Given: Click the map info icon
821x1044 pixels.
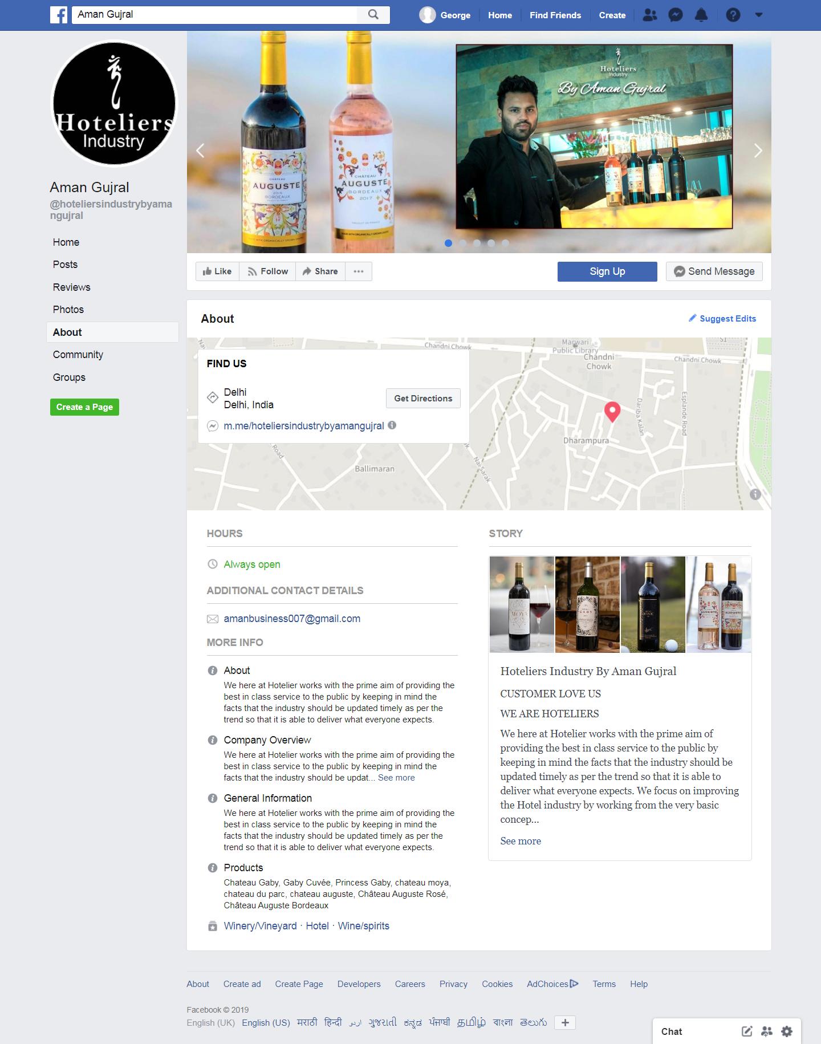Looking at the screenshot, I should pyautogui.click(x=755, y=494).
